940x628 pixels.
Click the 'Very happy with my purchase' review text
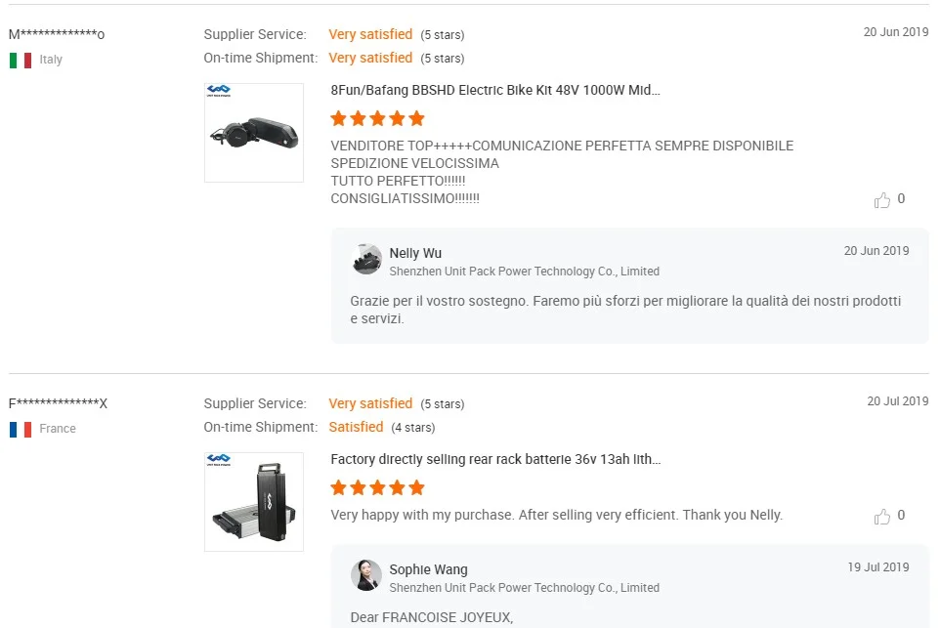556,515
